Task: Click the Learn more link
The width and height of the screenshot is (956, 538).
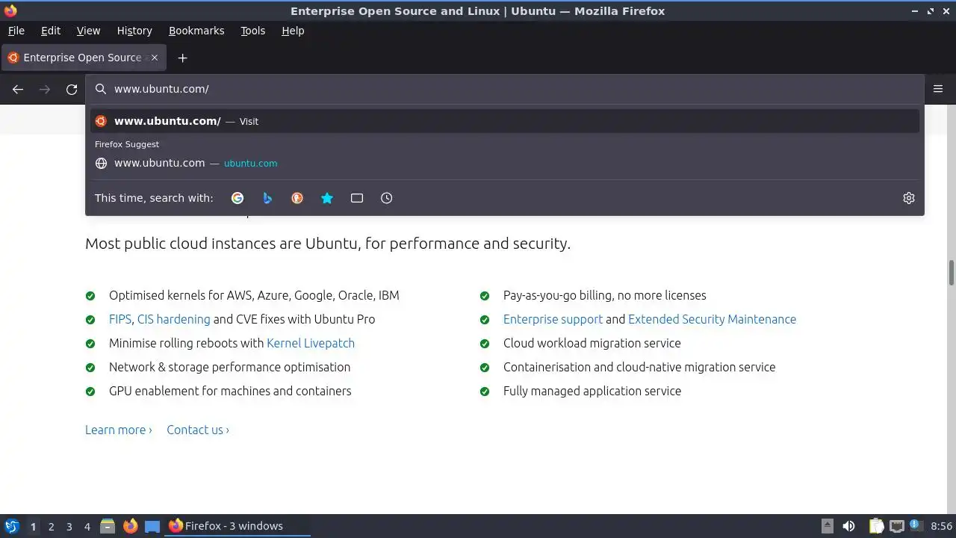Action: coord(119,430)
